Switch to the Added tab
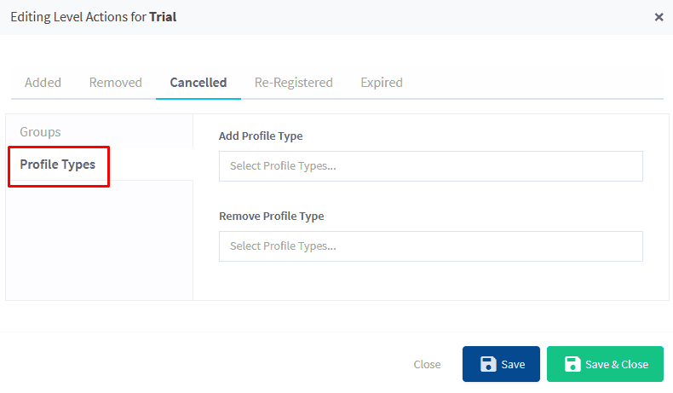 43,83
